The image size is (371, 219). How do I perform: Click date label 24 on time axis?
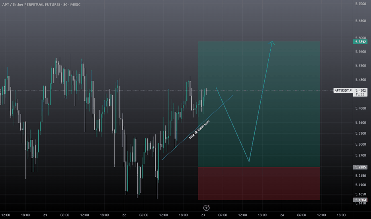click(282, 215)
